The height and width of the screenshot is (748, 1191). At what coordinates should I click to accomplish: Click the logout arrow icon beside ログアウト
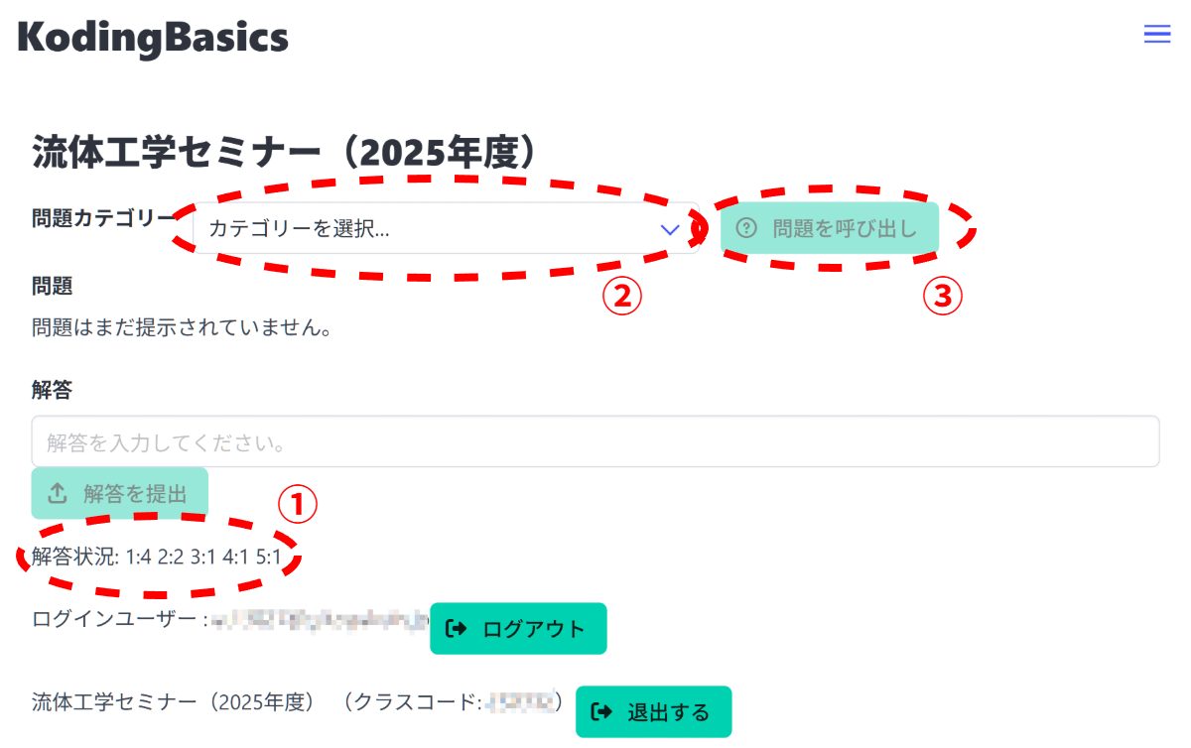[x=456, y=628]
